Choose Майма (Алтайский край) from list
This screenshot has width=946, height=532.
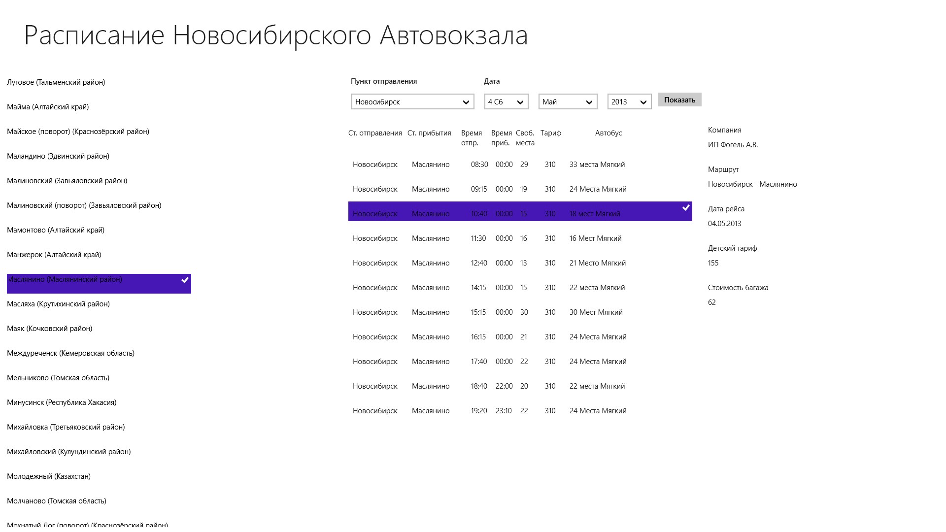[x=48, y=107]
